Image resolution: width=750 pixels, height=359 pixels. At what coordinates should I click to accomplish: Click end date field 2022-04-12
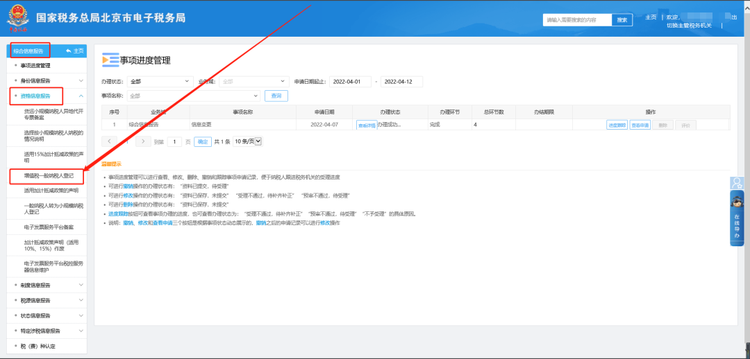tap(402, 82)
